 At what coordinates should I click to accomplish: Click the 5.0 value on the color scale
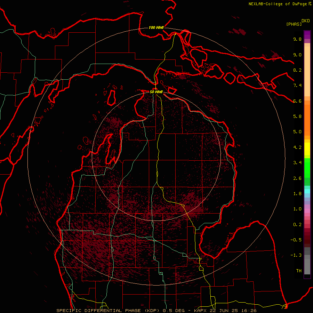click(297, 132)
